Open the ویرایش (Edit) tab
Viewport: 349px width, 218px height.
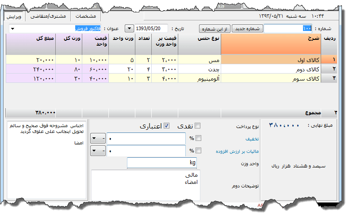point(13,16)
